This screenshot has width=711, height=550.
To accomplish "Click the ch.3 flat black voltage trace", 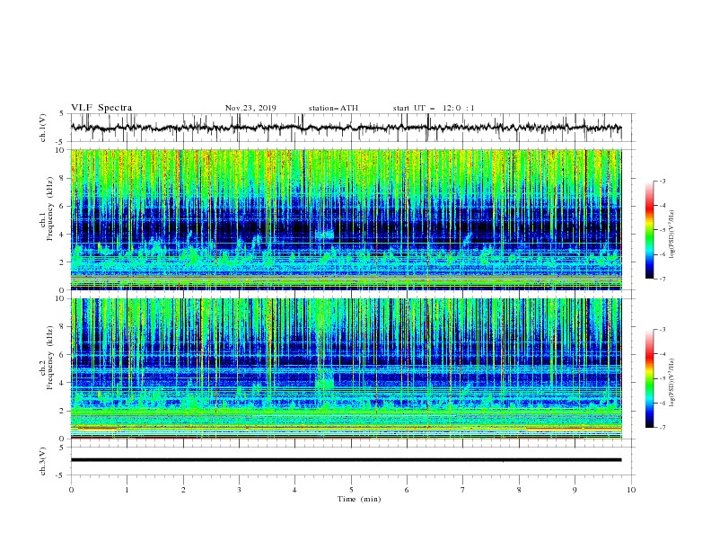I will [346, 460].
